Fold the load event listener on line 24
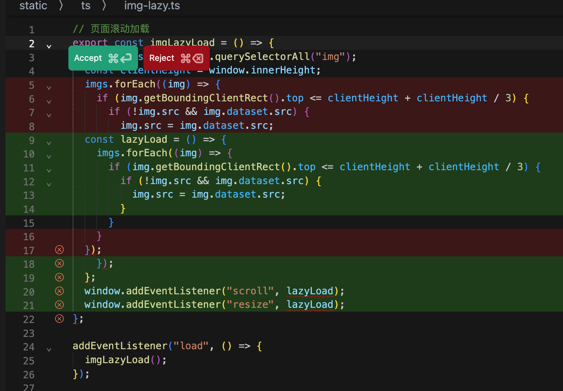This screenshot has height=391, width=563. tap(49, 350)
